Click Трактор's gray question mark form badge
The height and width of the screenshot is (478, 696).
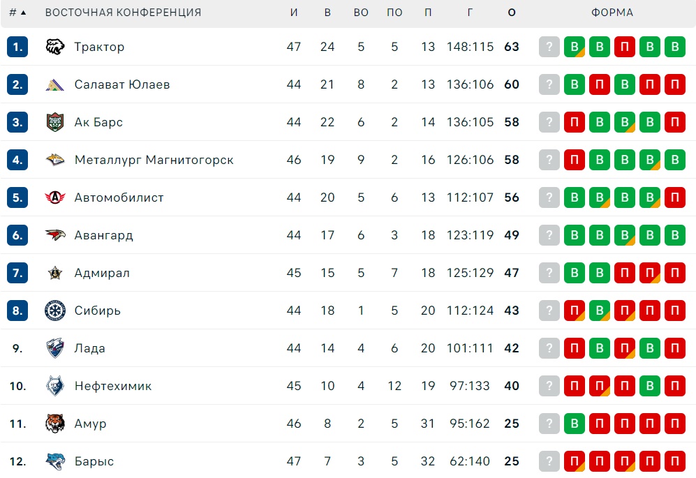click(x=549, y=47)
